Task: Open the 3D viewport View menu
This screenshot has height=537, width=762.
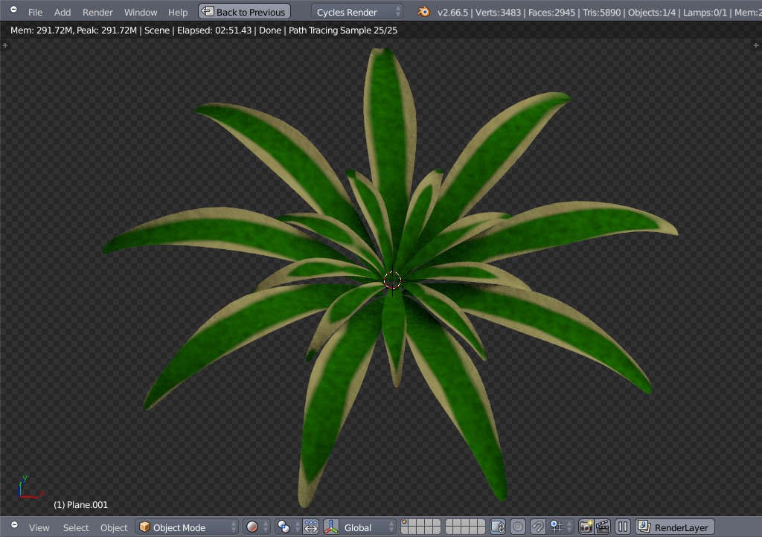Action: [39, 528]
